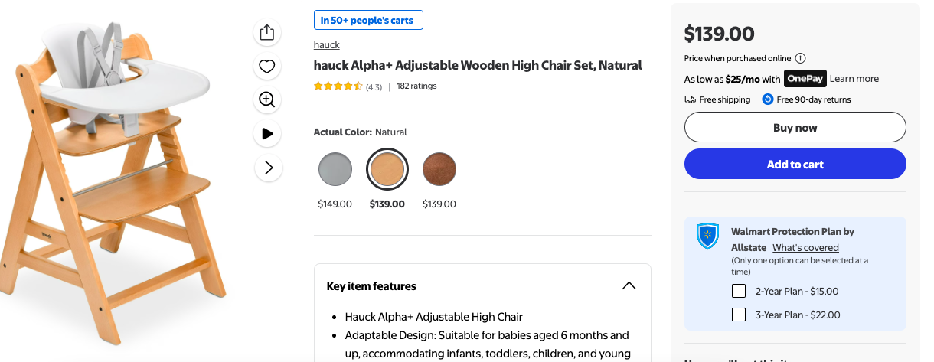This screenshot has width=934, height=362.
Task: Enable the 2-Year Plan checkbox
Action: pos(739,291)
